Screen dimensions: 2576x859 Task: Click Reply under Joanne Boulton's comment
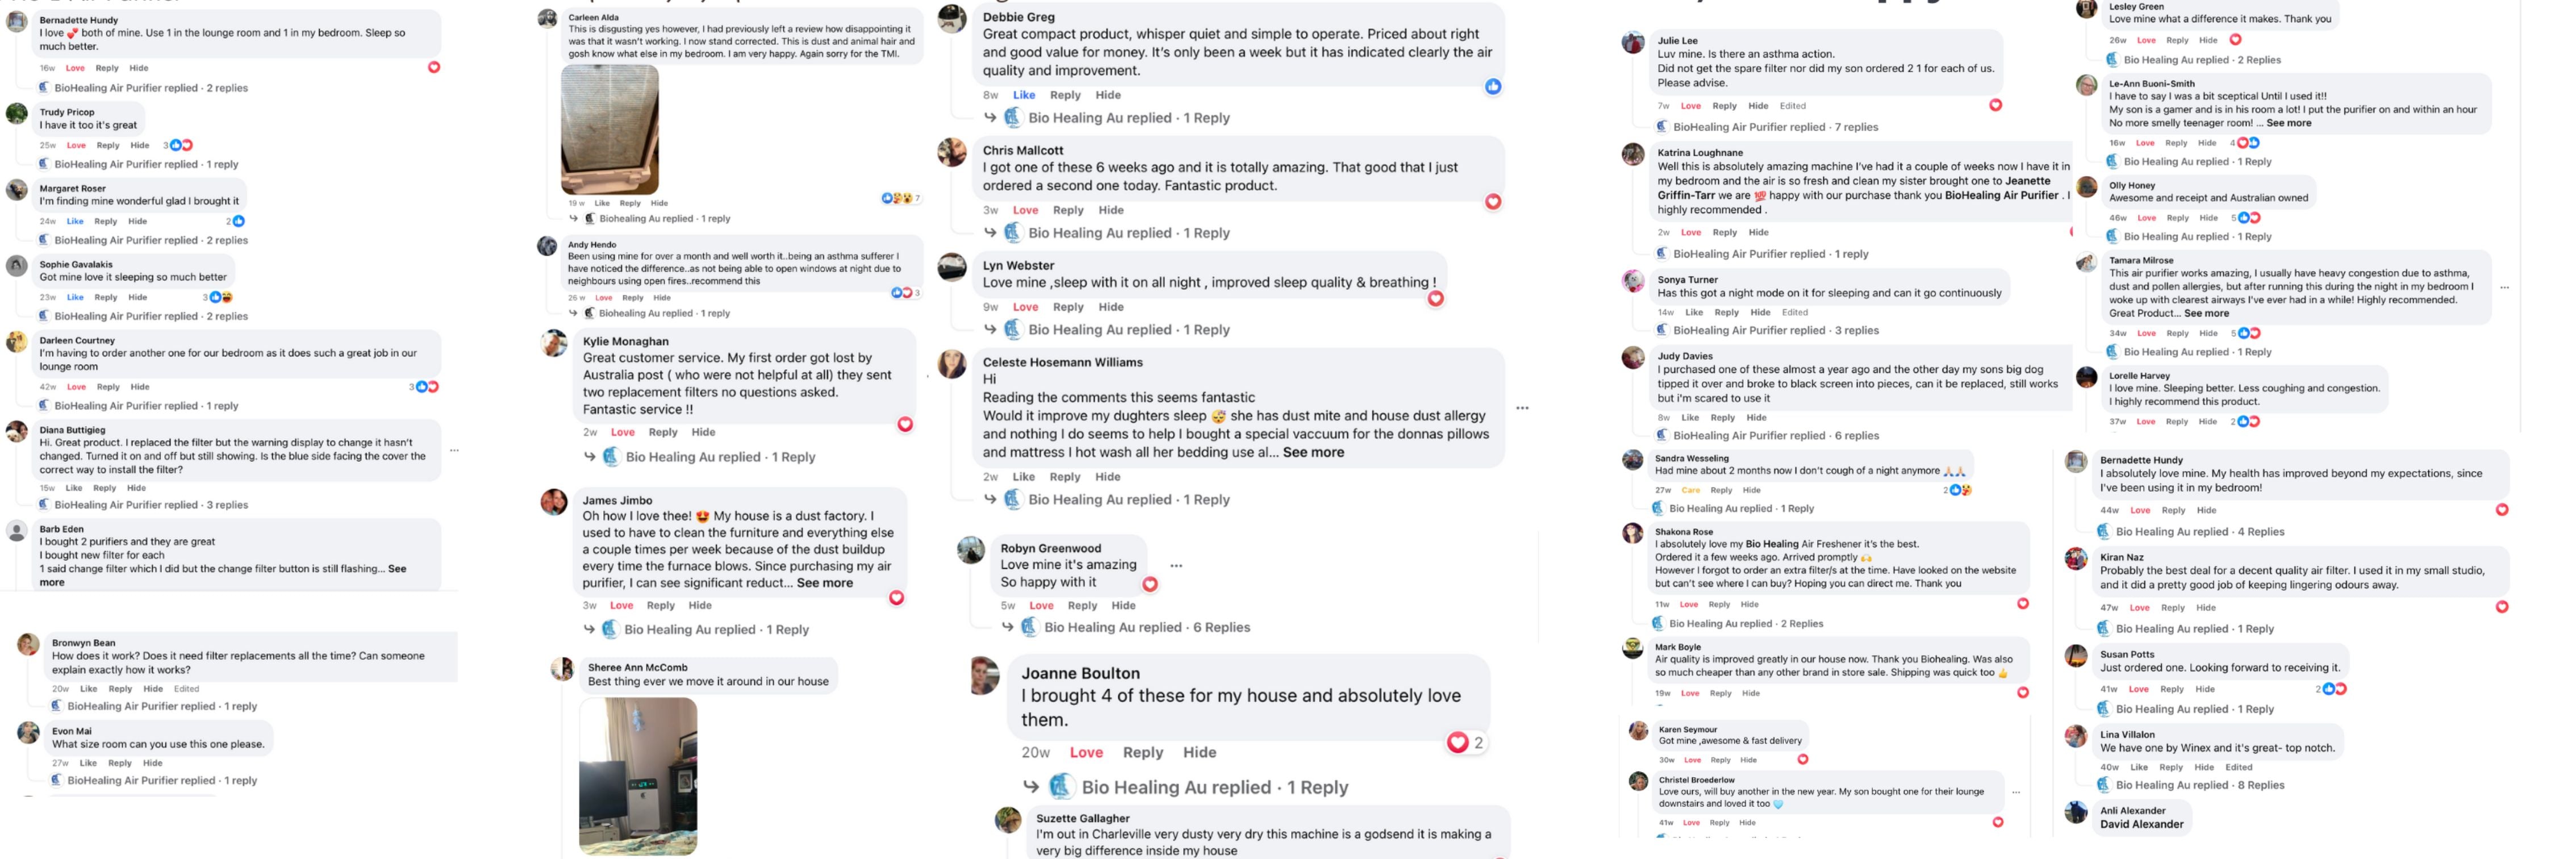tap(1142, 753)
